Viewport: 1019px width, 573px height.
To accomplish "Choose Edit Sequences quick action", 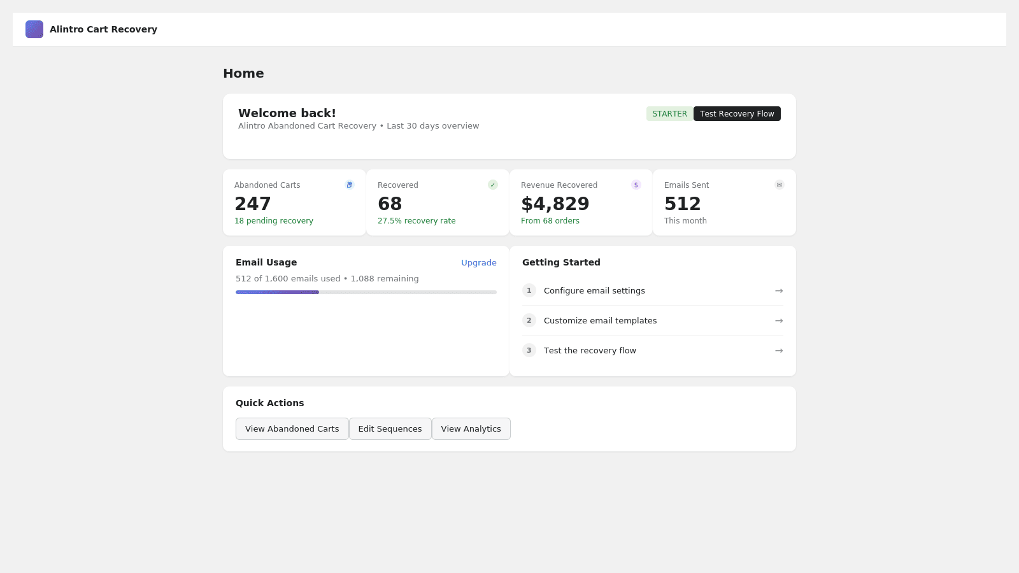I will [x=390, y=429].
